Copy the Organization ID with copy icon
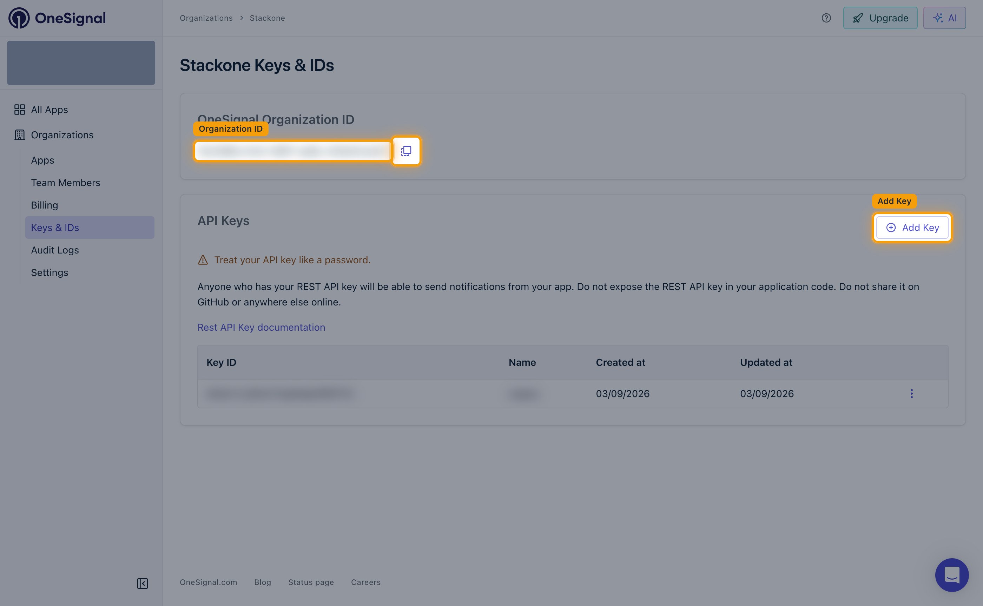This screenshot has width=983, height=606. tap(406, 151)
